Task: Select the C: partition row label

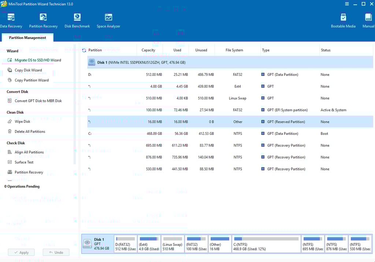Action: 90,133
